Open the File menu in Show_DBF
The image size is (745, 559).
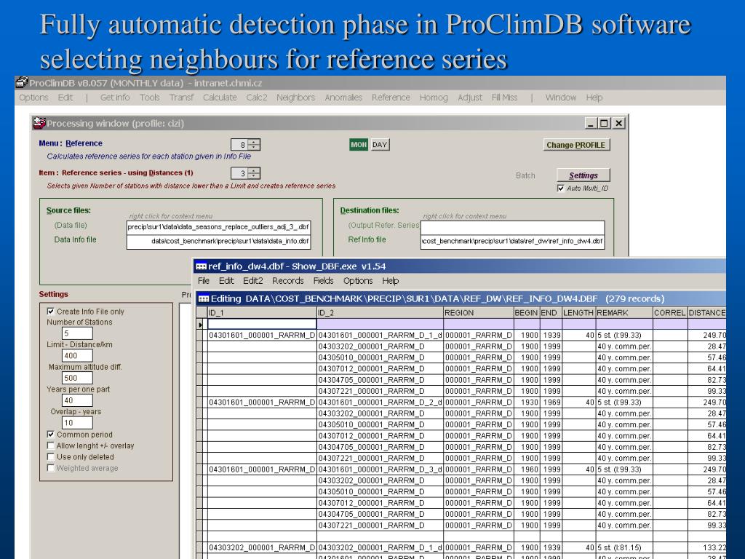click(204, 280)
